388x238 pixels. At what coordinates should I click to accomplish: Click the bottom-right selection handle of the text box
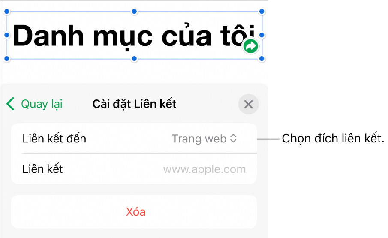pyautogui.click(x=262, y=58)
